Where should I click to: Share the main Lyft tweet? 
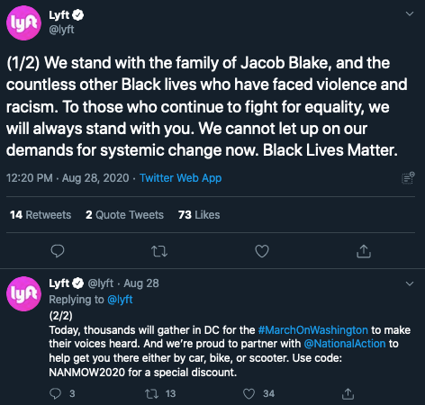click(x=364, y=251)
